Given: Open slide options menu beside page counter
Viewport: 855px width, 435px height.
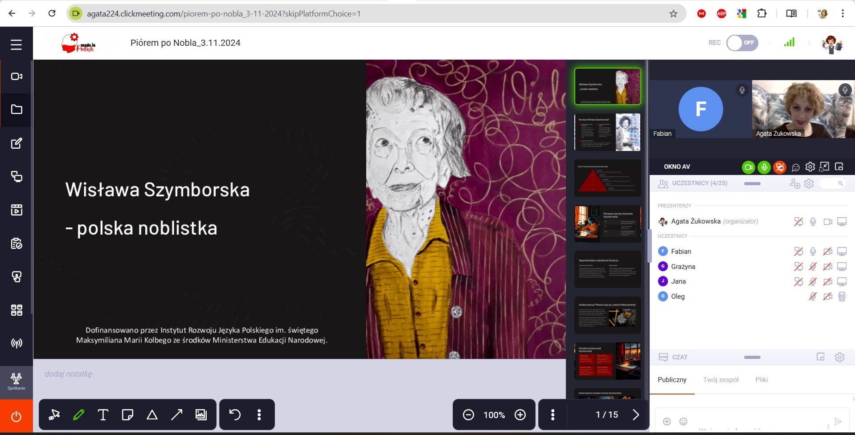Looking at the screenshot, I should (x=552, y=415).
